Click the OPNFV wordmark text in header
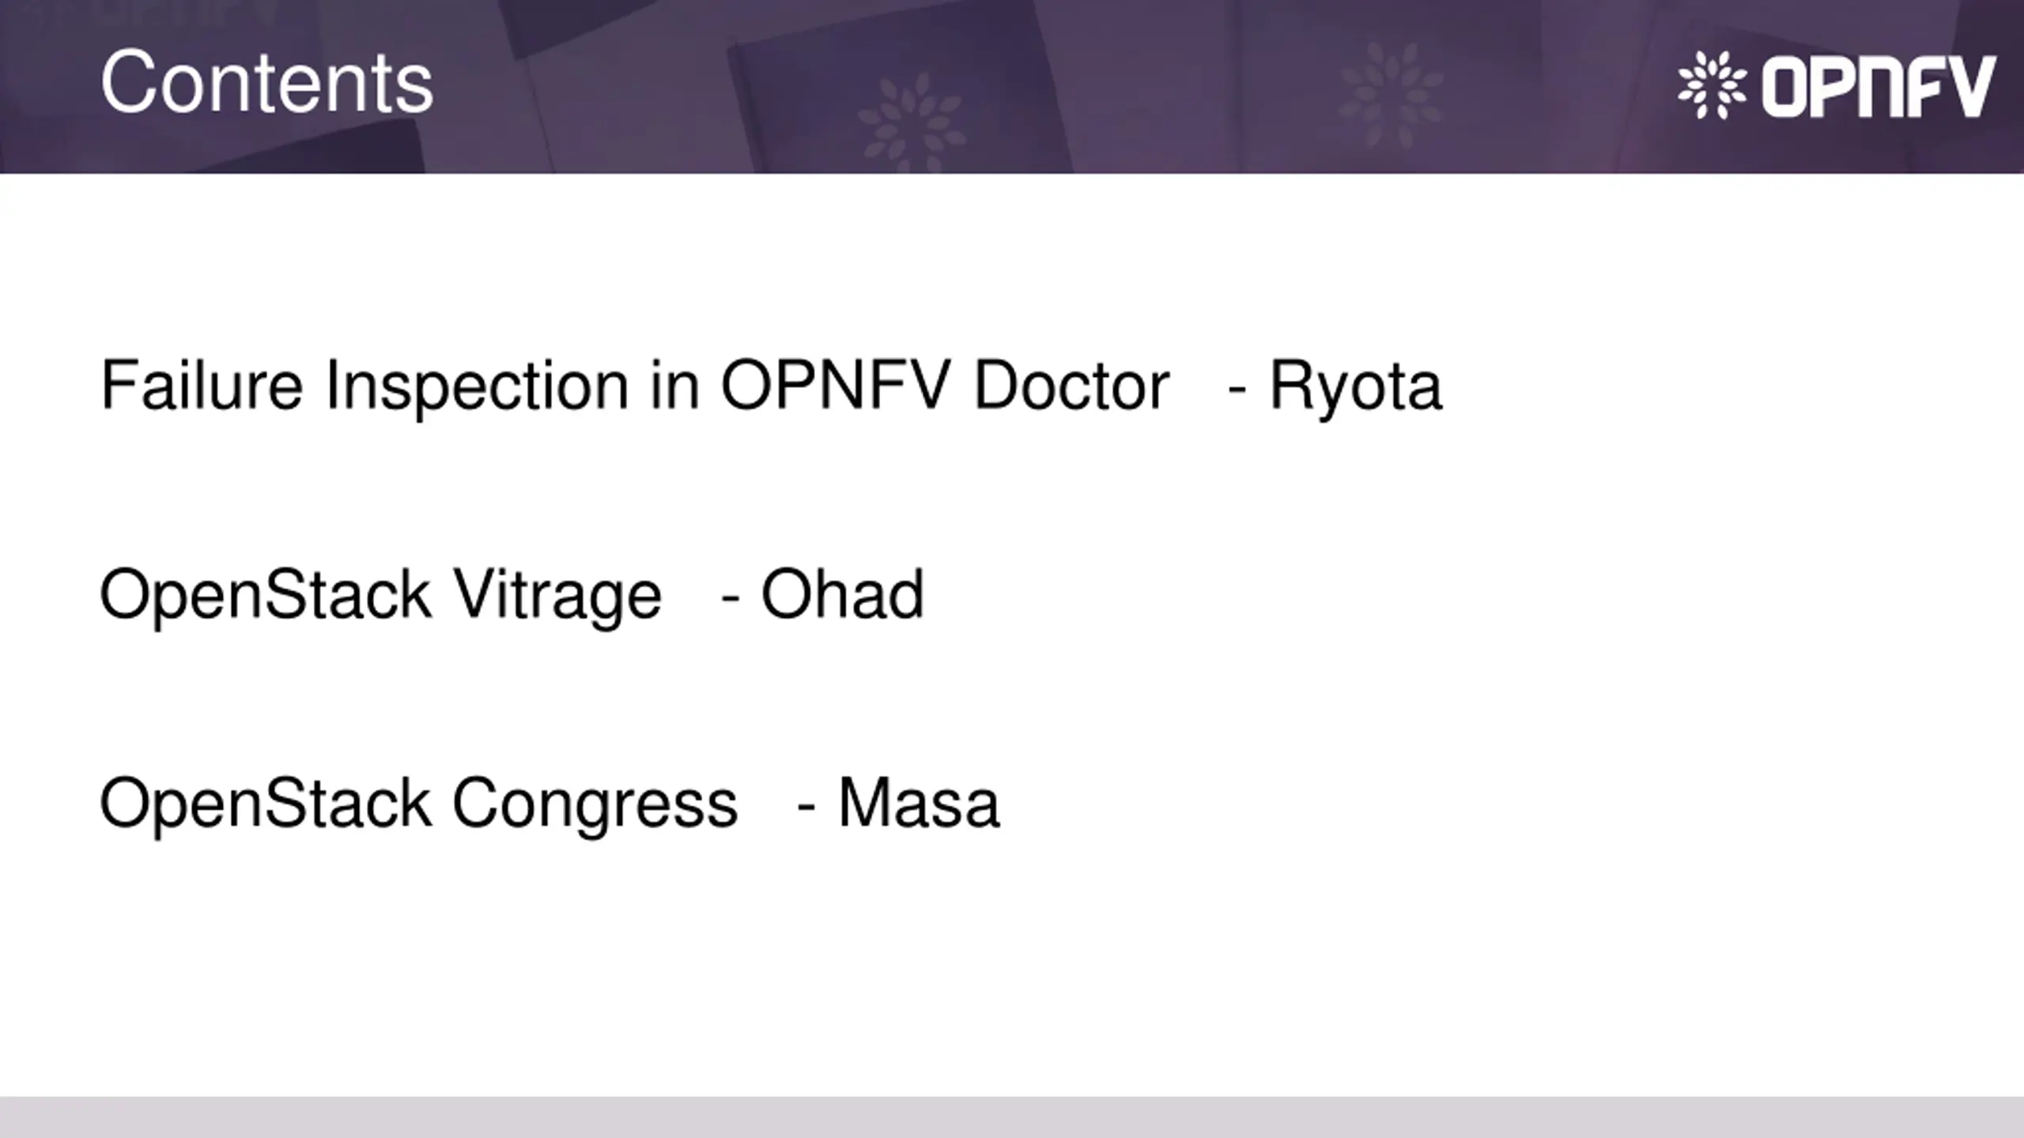This screenshot has height=1138, width=2024. click(x=1879, y=86)
